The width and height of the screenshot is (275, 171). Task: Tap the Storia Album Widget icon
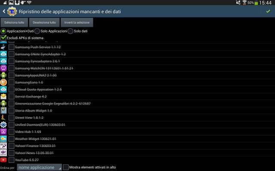click(x=3, y=111)
